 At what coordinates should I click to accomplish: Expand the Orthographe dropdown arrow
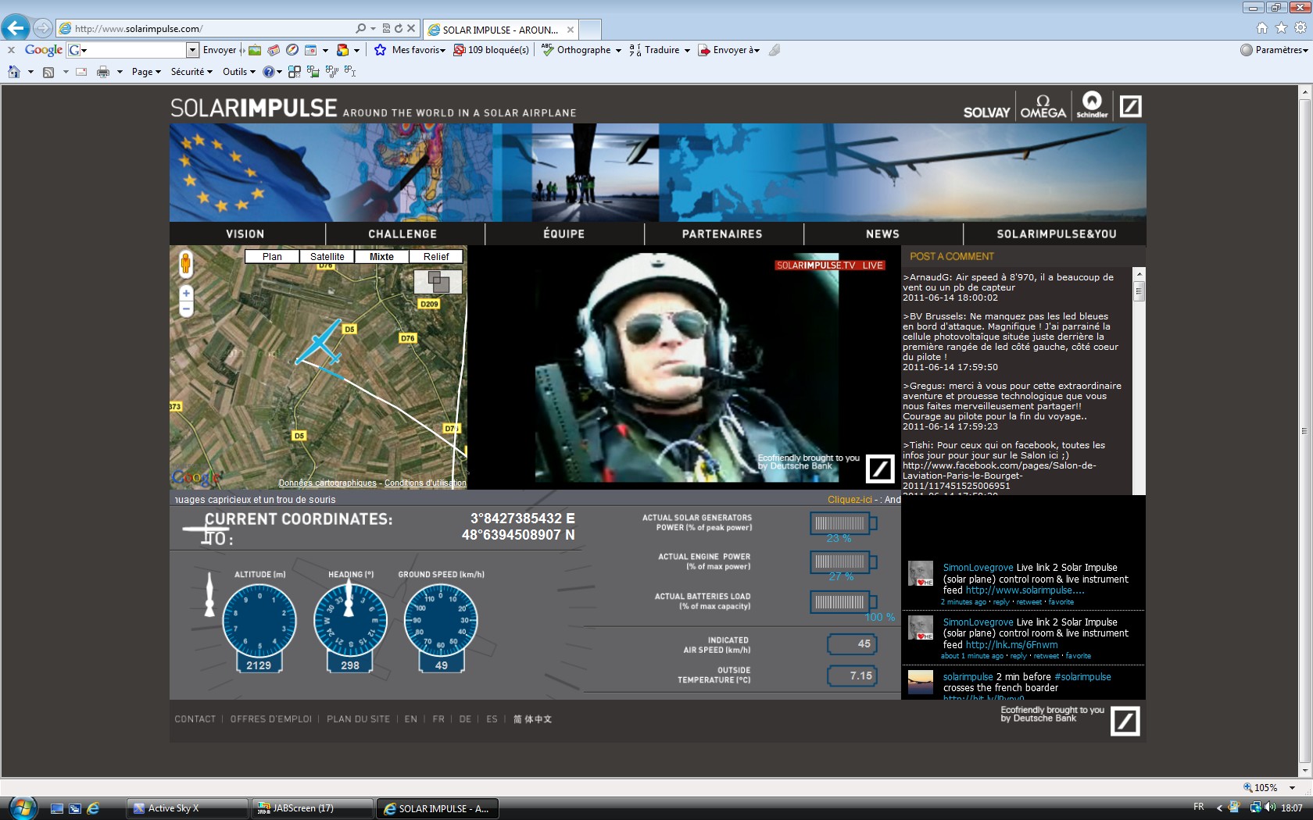[618, 51]
